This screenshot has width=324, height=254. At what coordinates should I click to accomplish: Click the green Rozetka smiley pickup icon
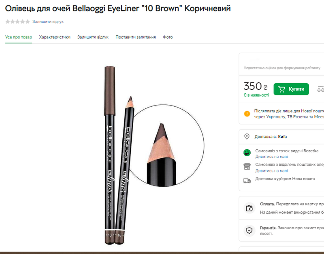coord(247,153)
